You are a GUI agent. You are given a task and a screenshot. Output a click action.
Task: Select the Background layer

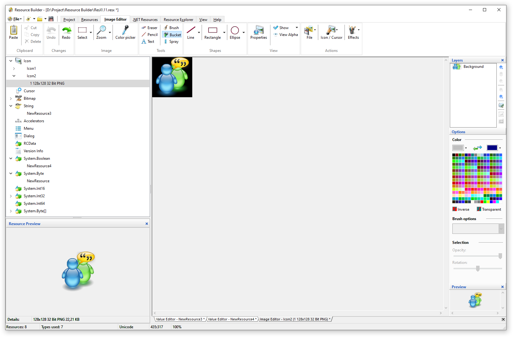click(x=473, y=67)
